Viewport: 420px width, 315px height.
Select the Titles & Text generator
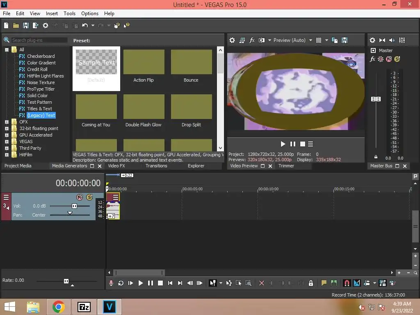[39, 109]
